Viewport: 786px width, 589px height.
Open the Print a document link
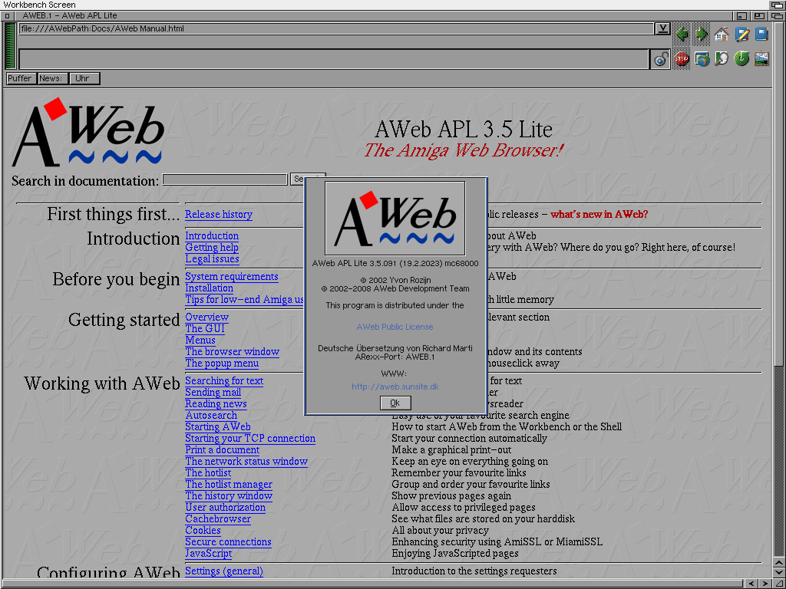[x=222, y=449]
